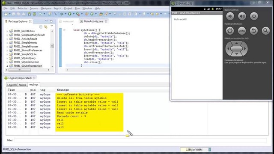Click into the LogCat Filter input field

[140, 140]
